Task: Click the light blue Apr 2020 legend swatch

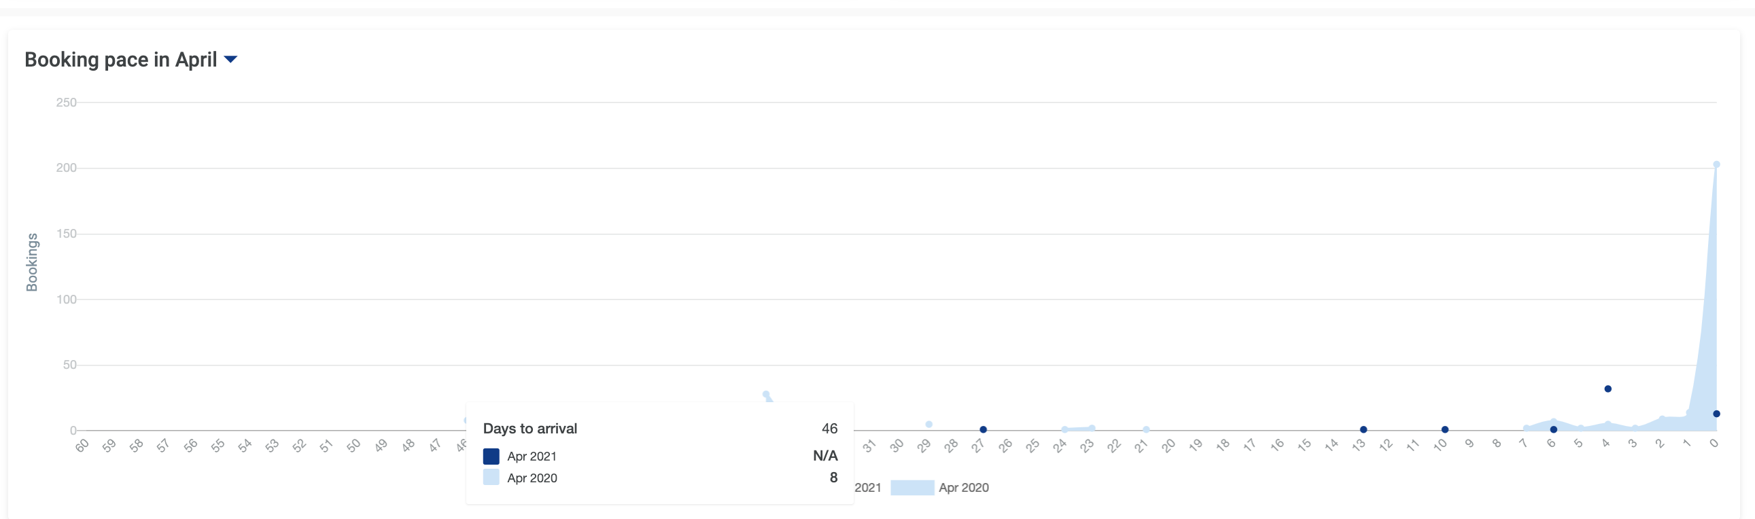Action: [911, 488]
